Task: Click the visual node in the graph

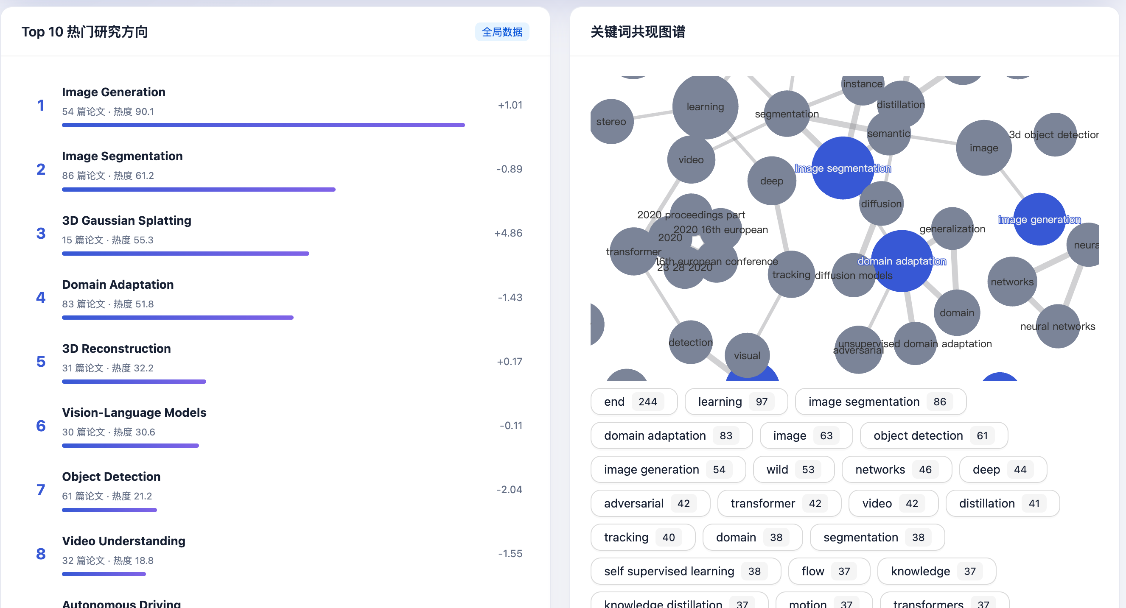Action: [747, 356]
